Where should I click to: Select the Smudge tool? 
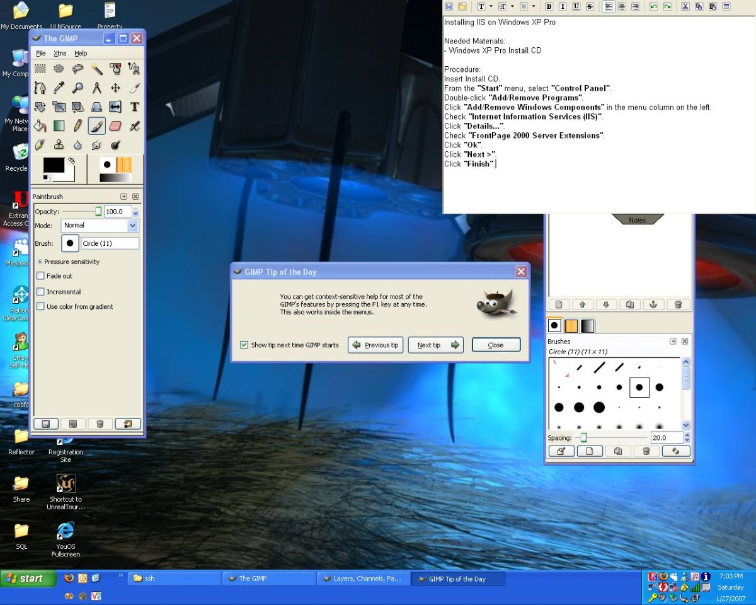(97, 145)
